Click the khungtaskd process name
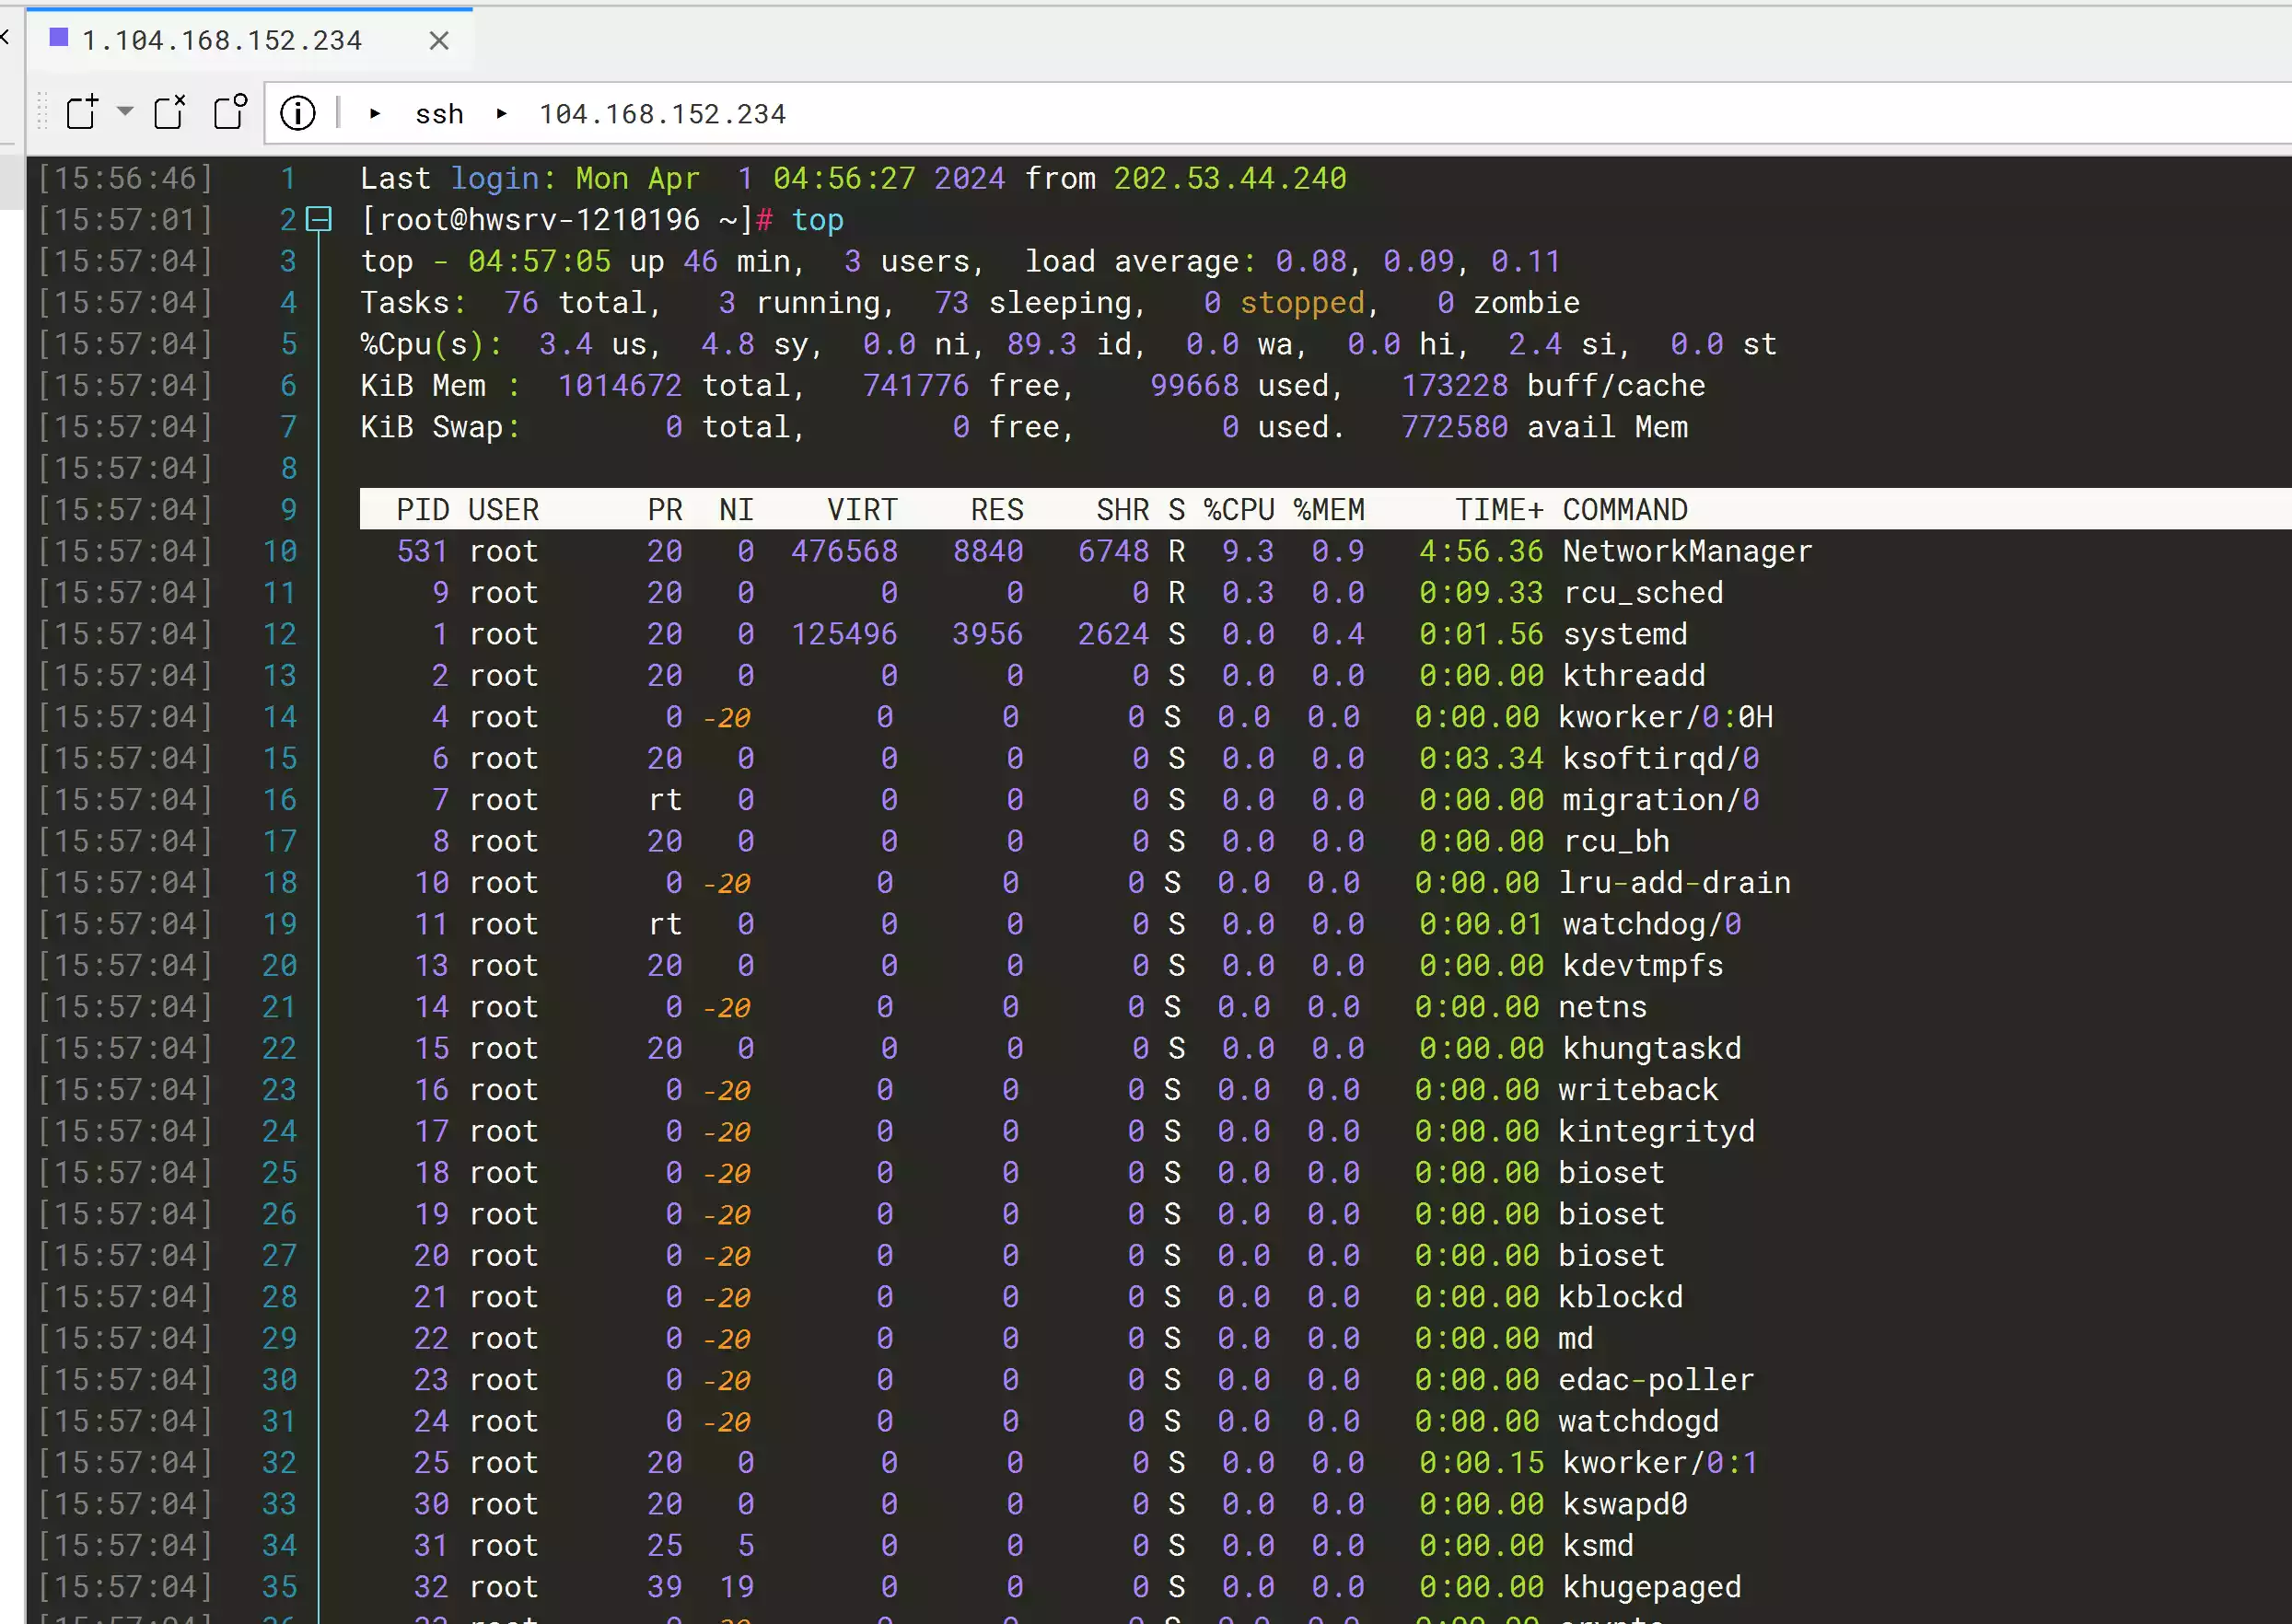The width and height of the screenshot is (2292, 1624). (1652, 1049)
